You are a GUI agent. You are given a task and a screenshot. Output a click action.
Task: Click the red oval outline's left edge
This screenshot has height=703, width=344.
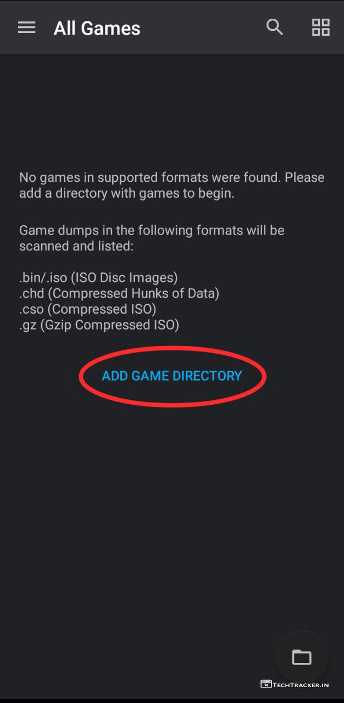[x=80, y=376]
